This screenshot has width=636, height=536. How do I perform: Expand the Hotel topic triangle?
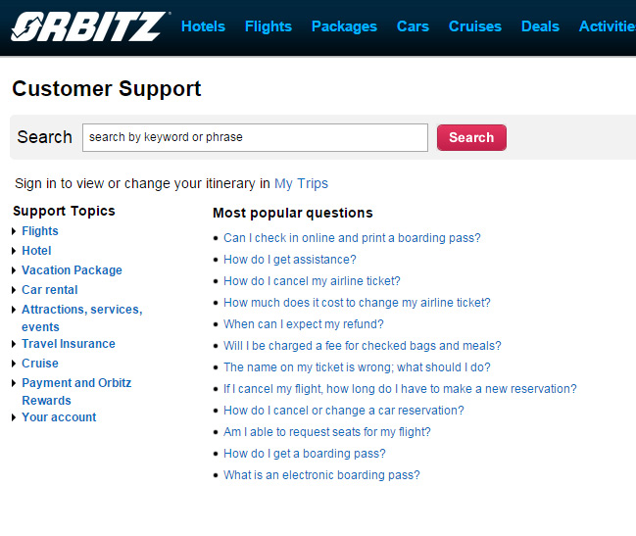(14, 251)
